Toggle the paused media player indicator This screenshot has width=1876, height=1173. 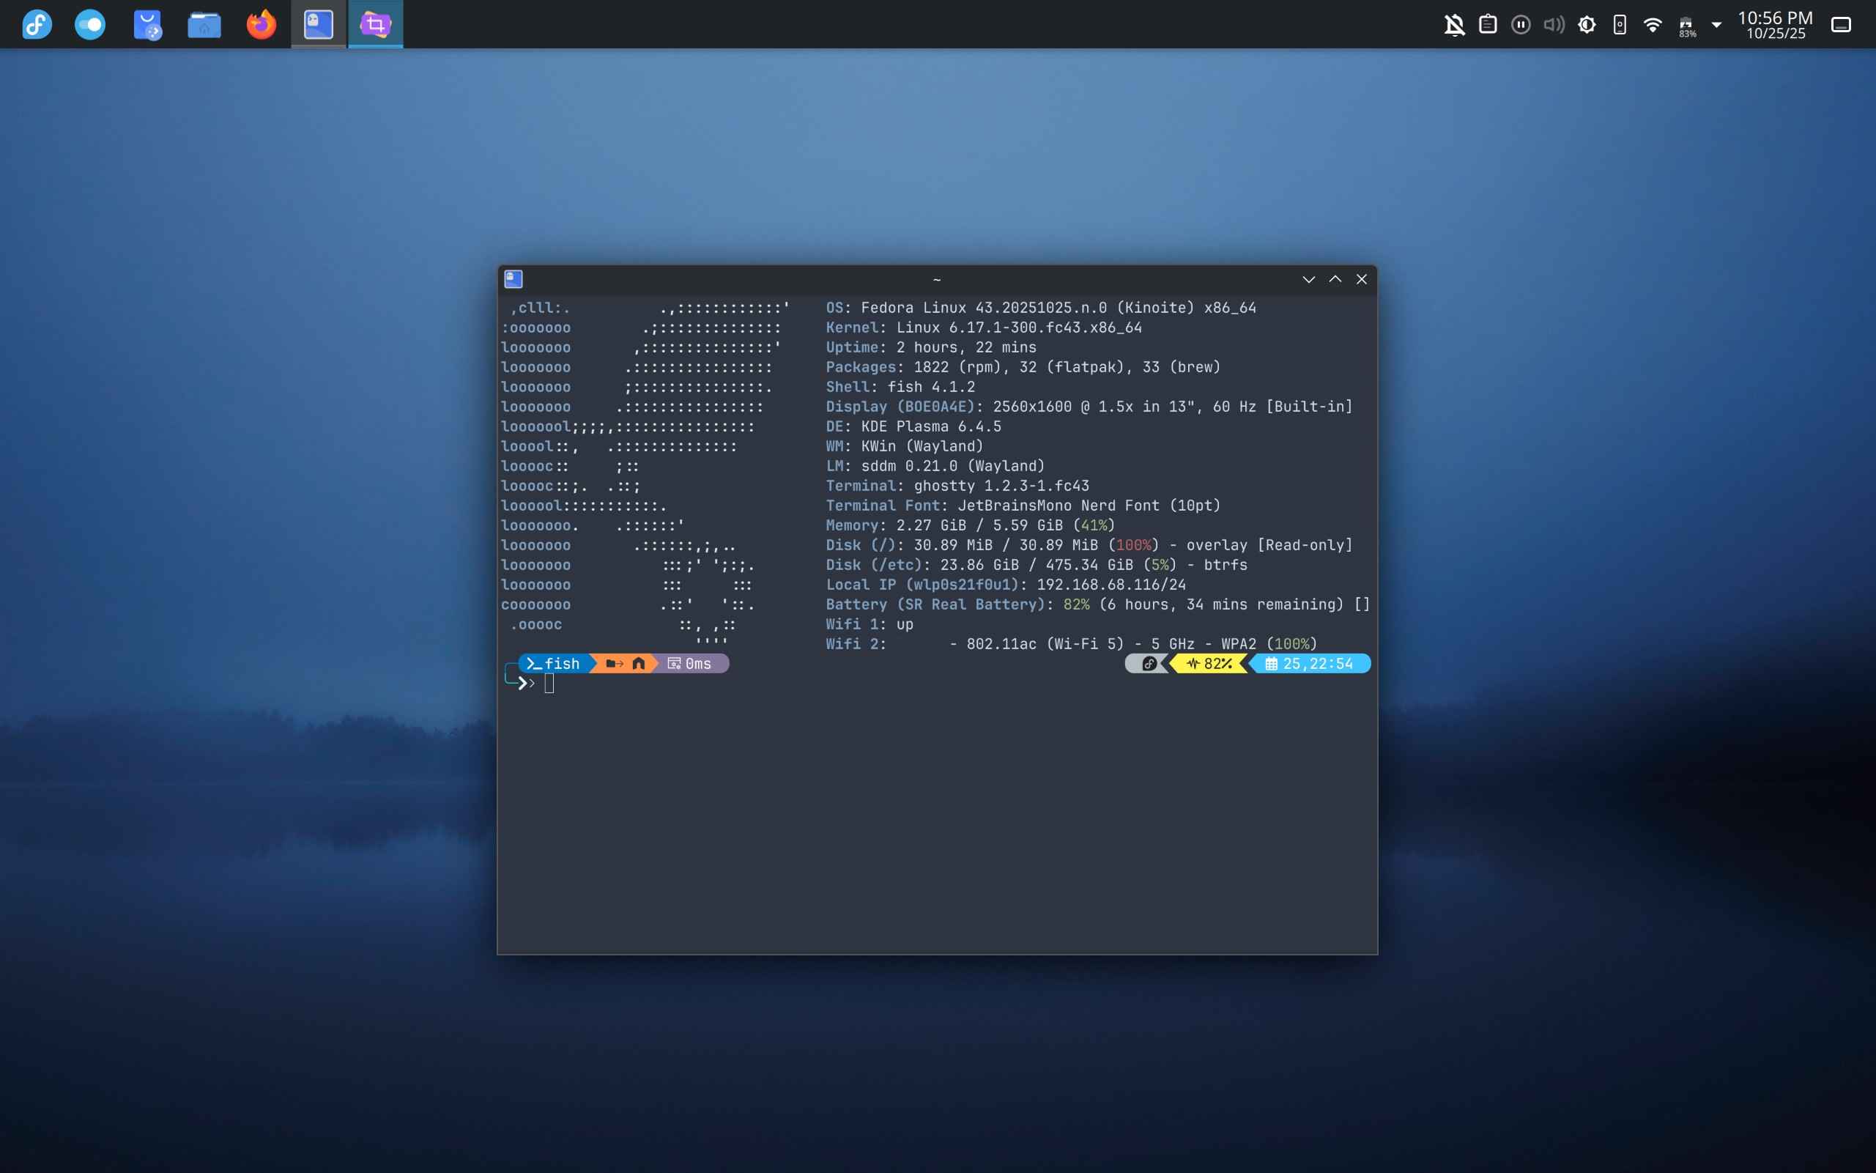pyautogui.click(x=1521, y=25)
